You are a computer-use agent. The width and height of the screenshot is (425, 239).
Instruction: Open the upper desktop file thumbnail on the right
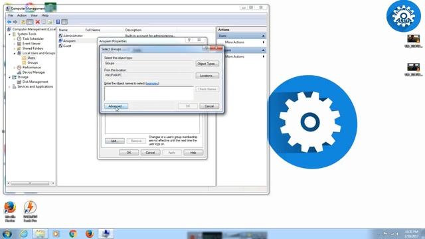coord(413,41)
